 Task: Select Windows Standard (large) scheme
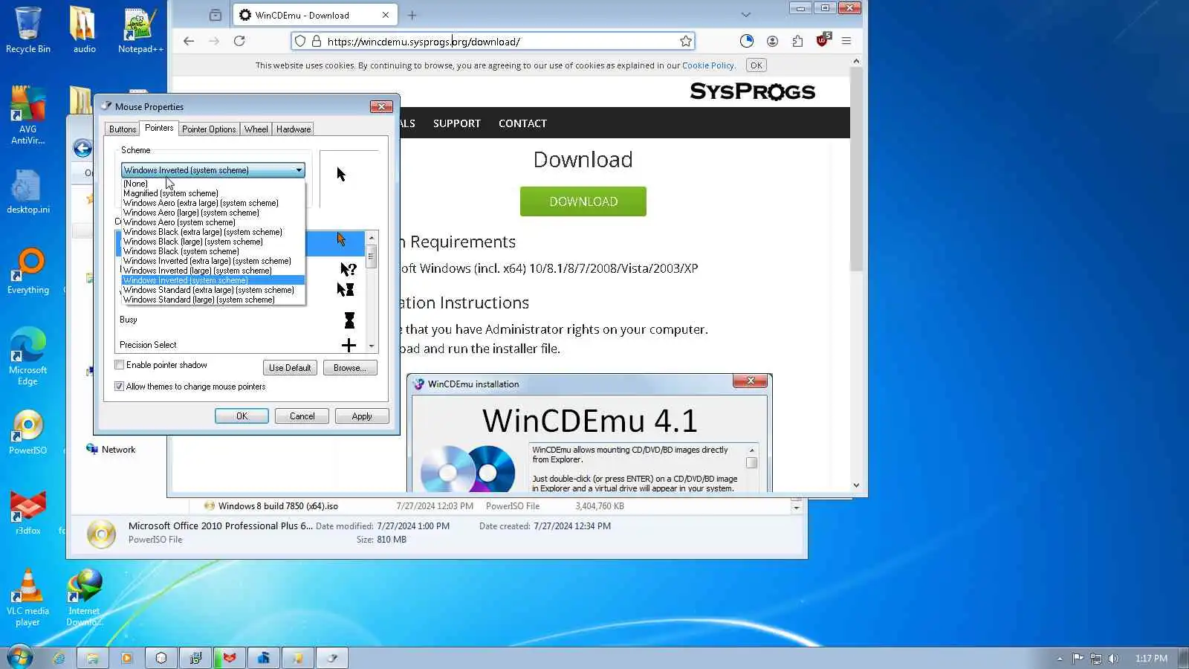(x=213, y=300)
